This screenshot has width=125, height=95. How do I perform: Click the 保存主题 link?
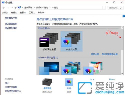(x=95, y=54)
